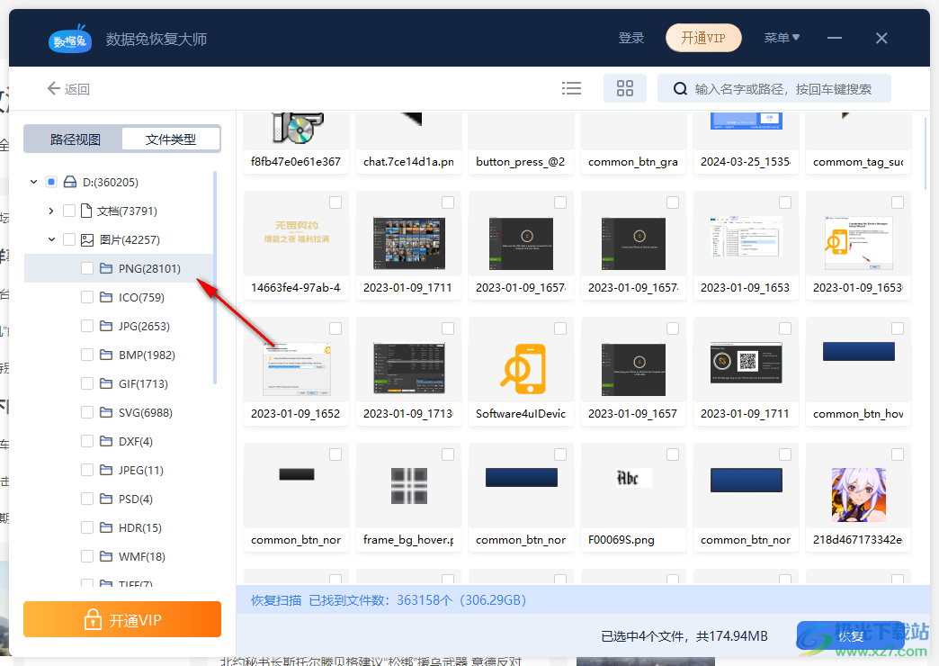Click the lock icon beside drive D:
The image size is (939, 666).
pos(70,182)
